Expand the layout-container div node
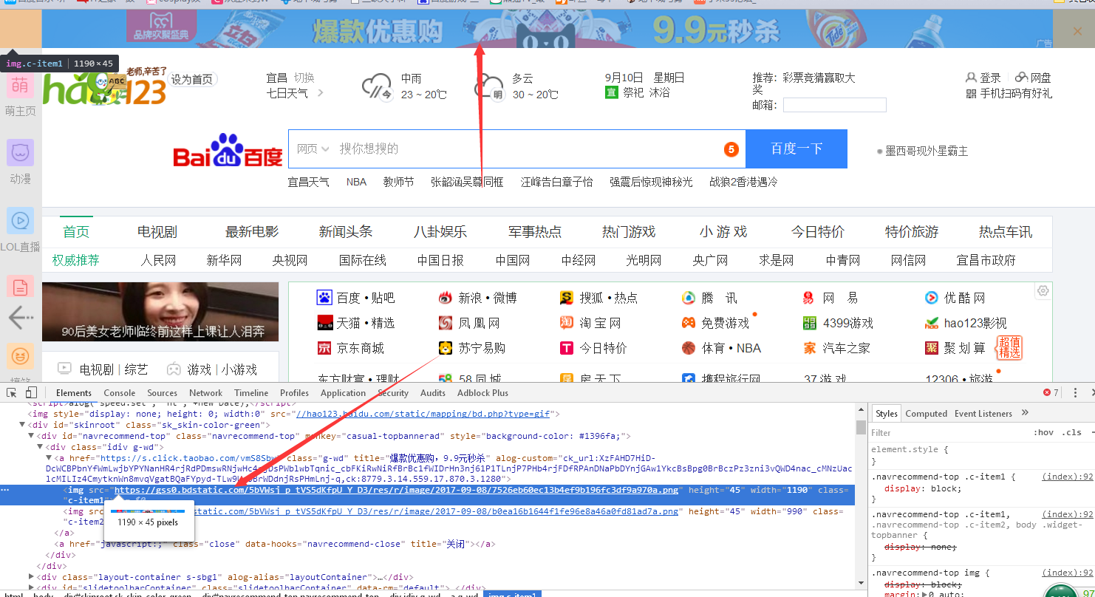Image resolution: width=1095 pixels, height=597 pixels. click(31, 577)
